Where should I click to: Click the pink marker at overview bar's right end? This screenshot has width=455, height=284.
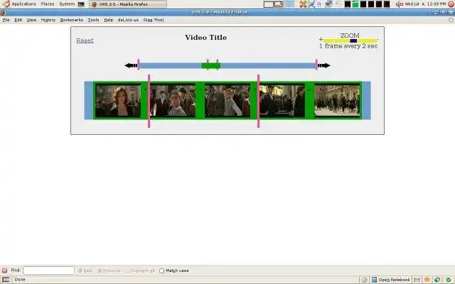coord(316,65)
